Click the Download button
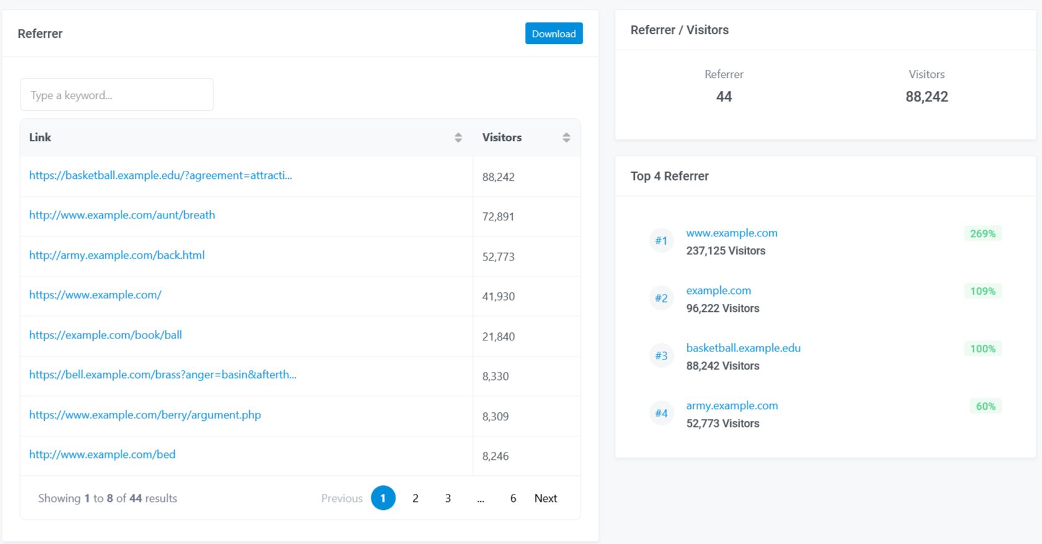 (554, 33)
